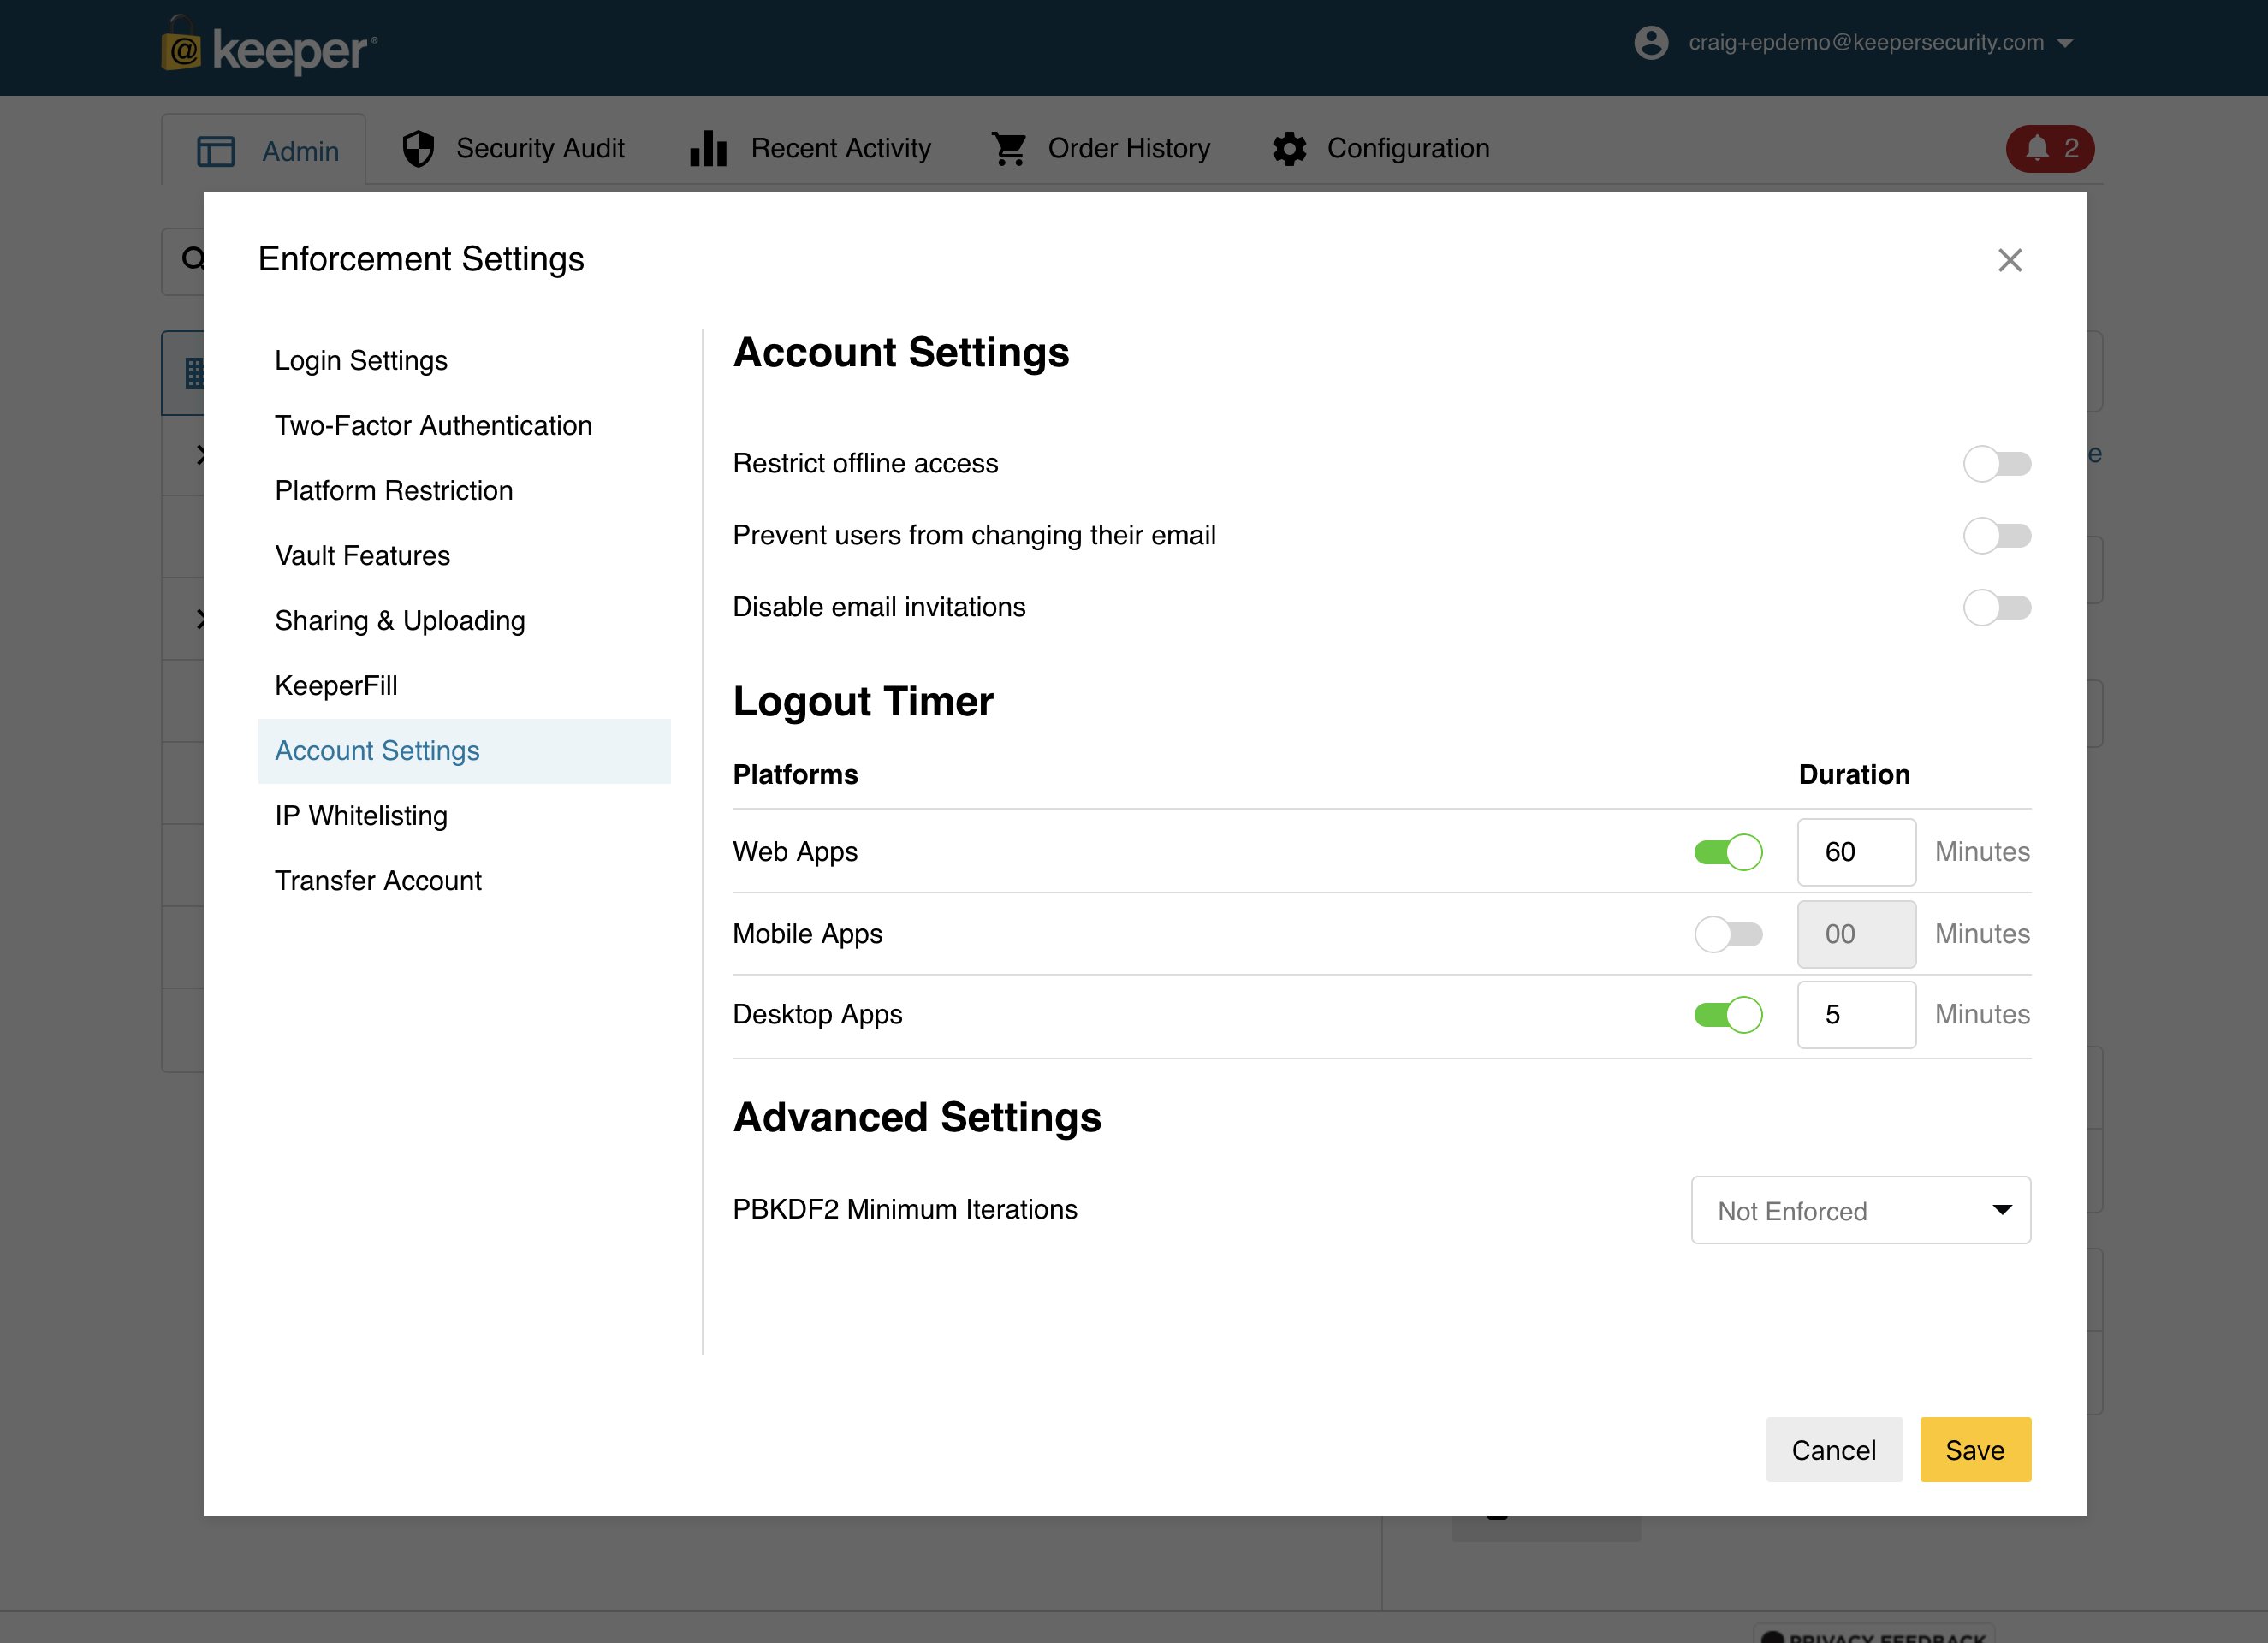
Task: Turn off Desktop Apps logout timer
Action: coord(1728,1015)
